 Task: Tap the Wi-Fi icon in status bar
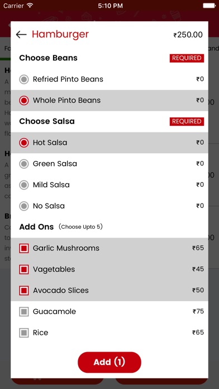click(30, 6)
